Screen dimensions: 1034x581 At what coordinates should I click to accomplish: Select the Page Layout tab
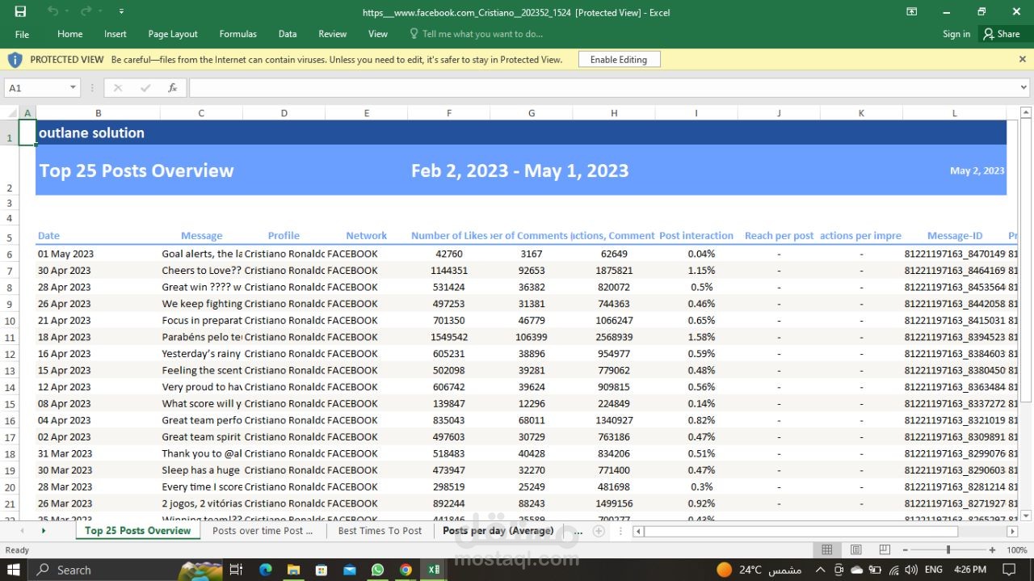point(173,34)
